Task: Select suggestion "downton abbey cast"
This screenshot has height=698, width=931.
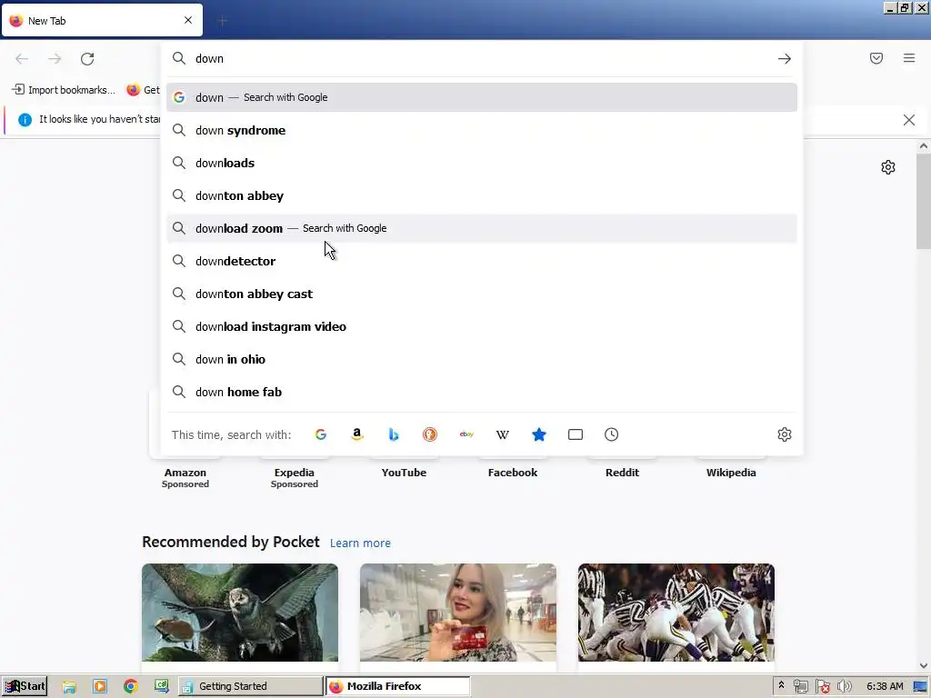Action: [482, 294]
